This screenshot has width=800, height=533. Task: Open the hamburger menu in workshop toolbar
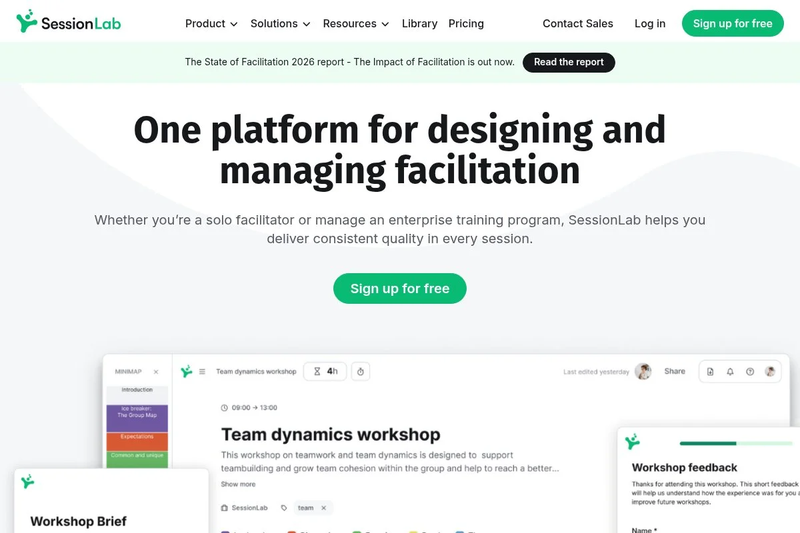pos(202,372)
